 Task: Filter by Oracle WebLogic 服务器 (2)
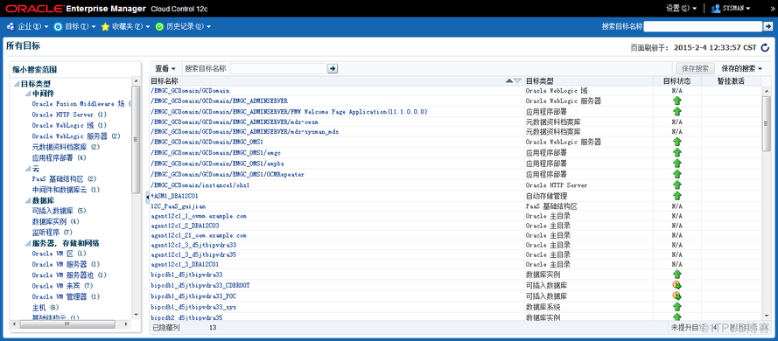(76, 136)
